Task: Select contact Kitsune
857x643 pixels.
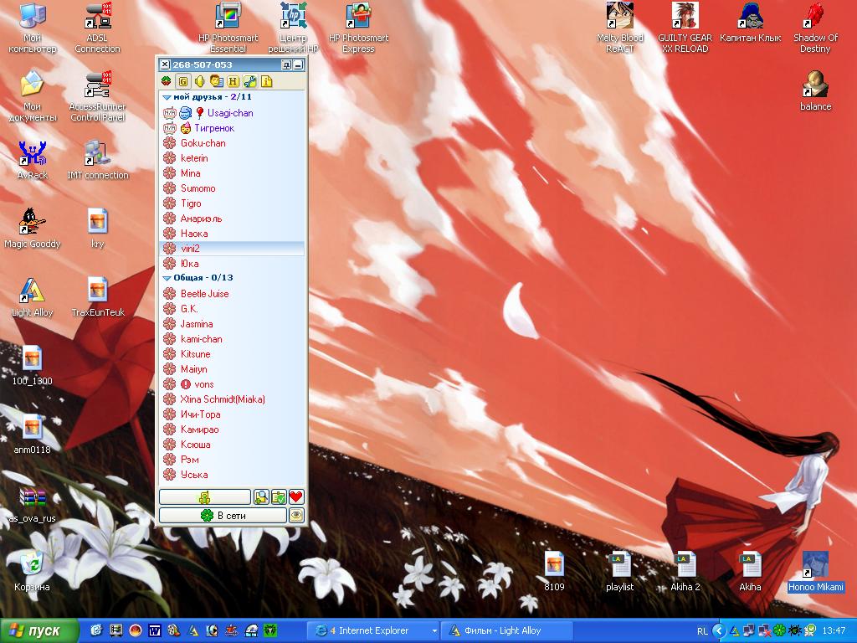Action: point(233,354)
